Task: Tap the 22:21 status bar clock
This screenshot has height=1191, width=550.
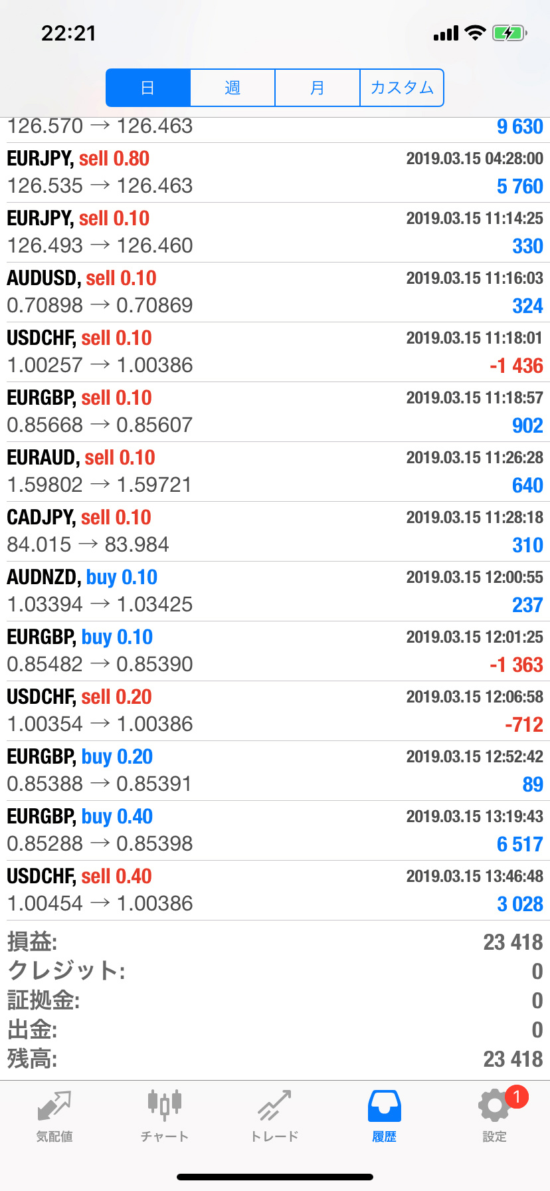Action: pos(68,33)
